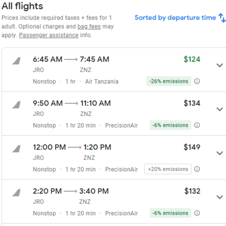
Task: Select the $124 Air Tanzania flight price
Action: tap(192, 59)
